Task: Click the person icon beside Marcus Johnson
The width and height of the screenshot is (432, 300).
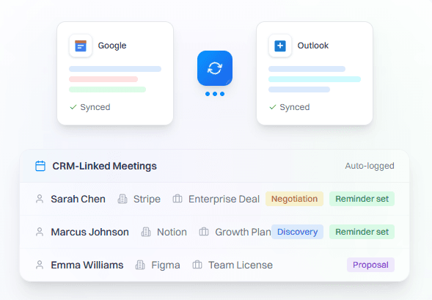Action: point(40,232)
